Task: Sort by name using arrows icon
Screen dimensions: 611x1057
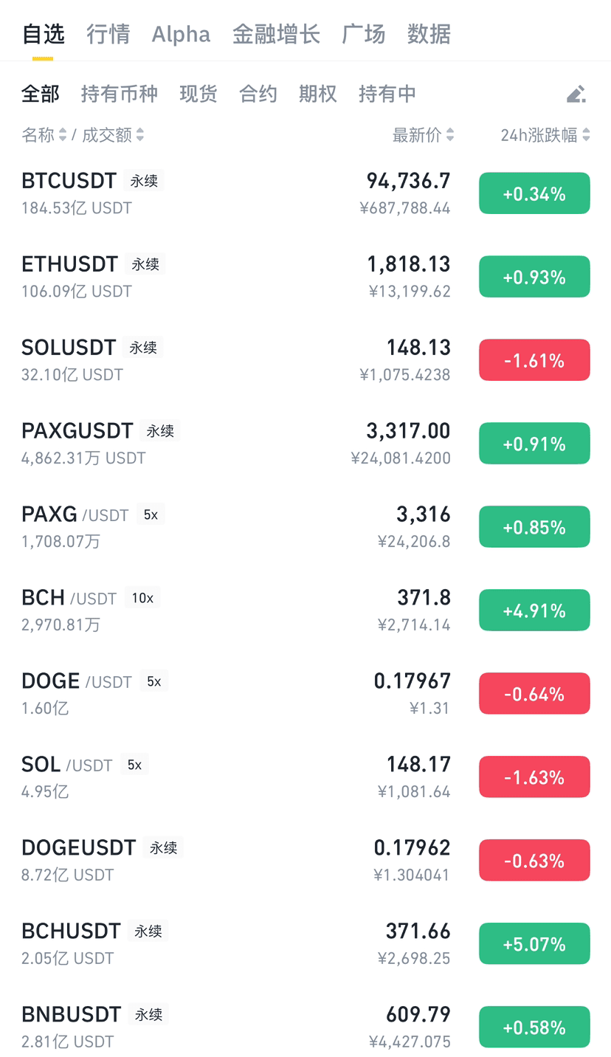Action: pos(63,135)
